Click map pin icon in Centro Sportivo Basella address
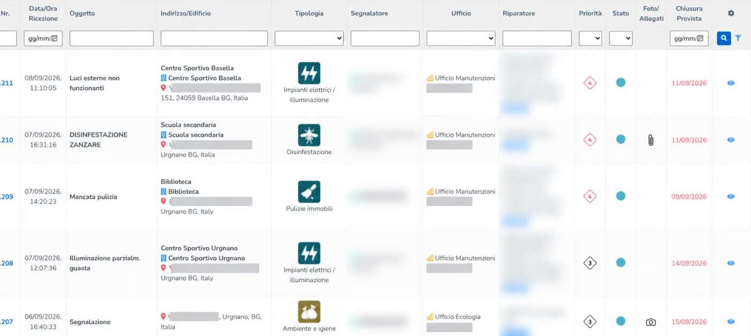 [164, 87]
